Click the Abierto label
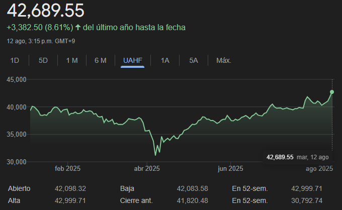The height and width of the screenshot is (210, 342). point(19,188)
